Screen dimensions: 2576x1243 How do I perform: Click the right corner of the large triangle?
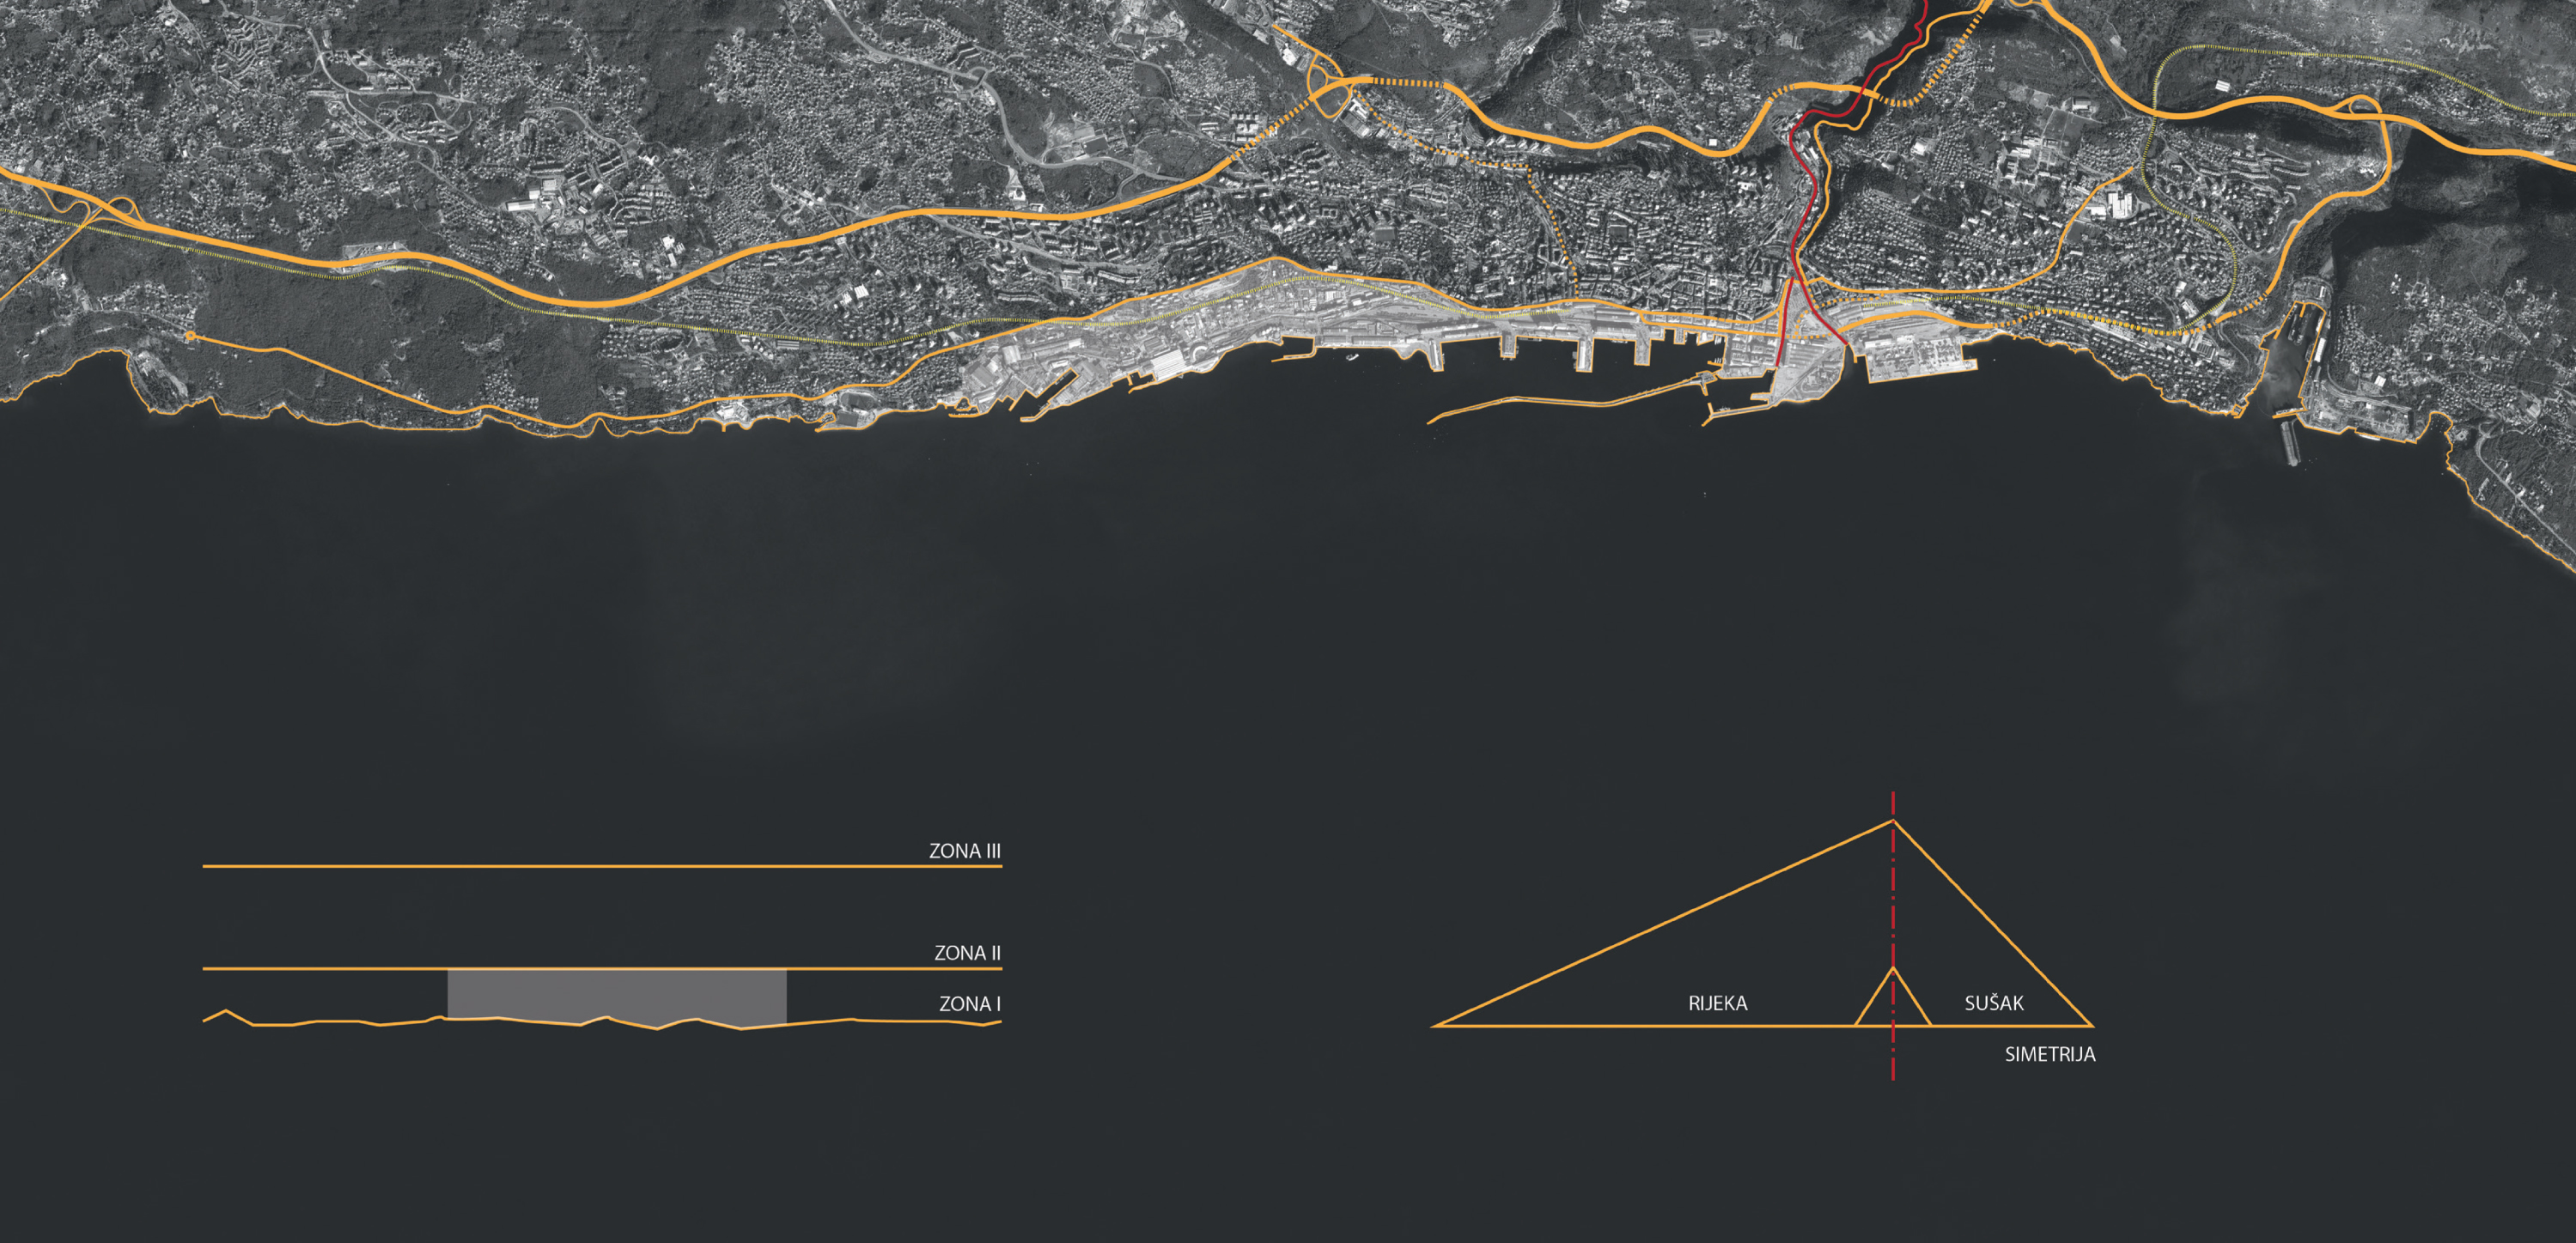tap(2090, 1025)
